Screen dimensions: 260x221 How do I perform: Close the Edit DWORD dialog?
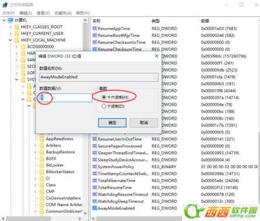157,56
